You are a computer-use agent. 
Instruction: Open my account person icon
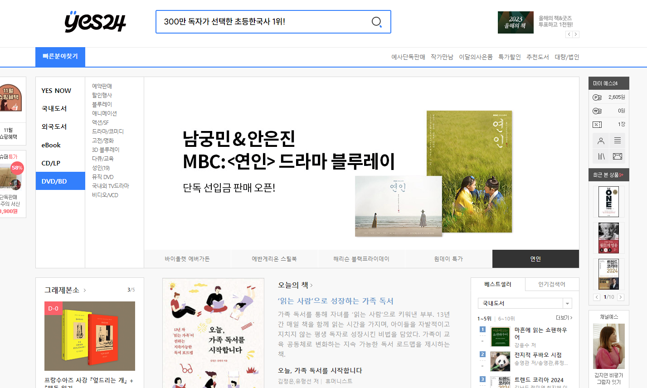coord(601,141)
